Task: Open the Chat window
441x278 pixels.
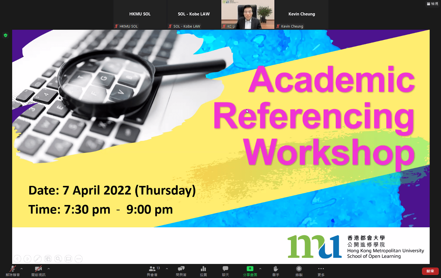Action: coord(225,271)
